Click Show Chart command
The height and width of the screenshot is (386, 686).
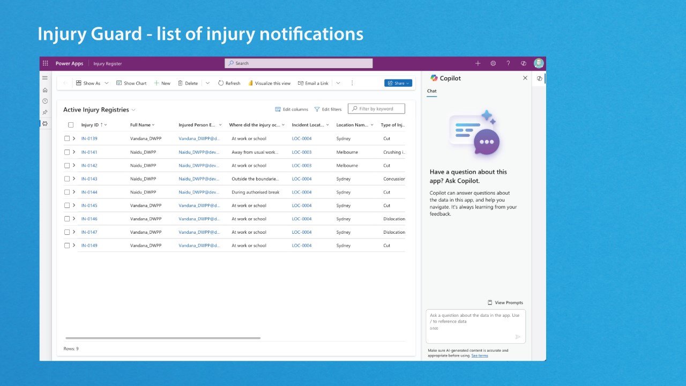click(x=131, y=83)
